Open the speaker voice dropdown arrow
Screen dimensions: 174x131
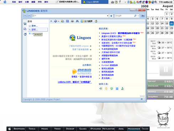[x=58, y=21]
